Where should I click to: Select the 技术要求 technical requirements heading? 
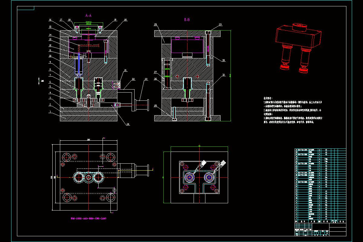click(x=268, y=98)
